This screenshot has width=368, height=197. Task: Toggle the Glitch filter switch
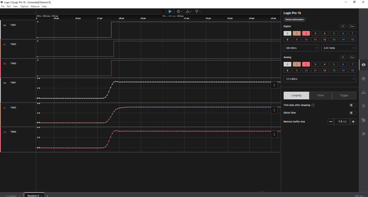tap(352, 113)
